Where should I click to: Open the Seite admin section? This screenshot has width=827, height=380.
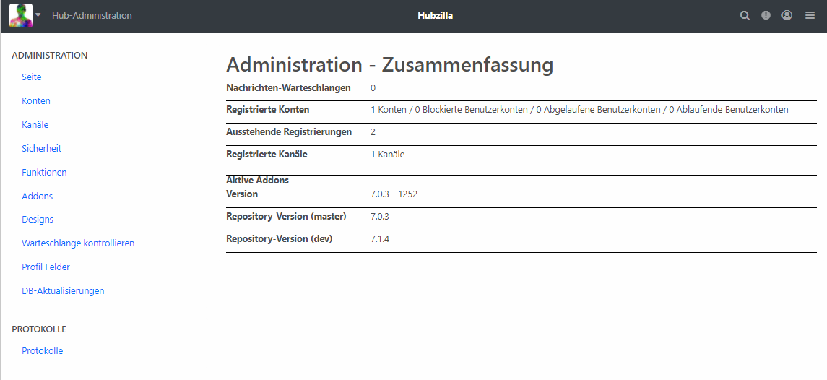pos(32,77)
